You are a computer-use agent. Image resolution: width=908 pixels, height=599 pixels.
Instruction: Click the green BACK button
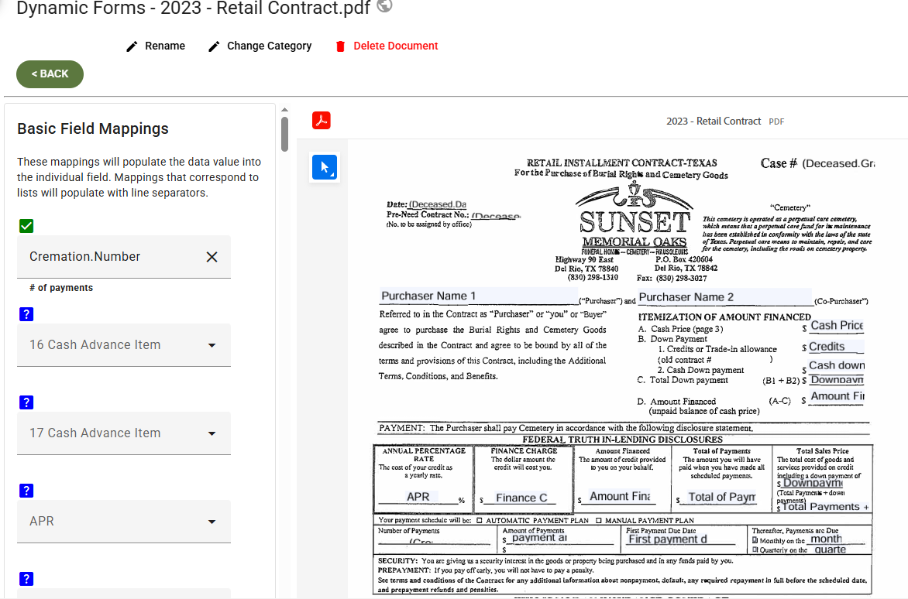(x=50, y=74)
